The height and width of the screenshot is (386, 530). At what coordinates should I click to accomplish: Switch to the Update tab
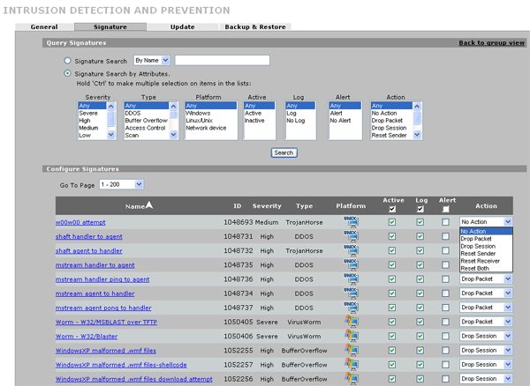click(x=183, y=27)
